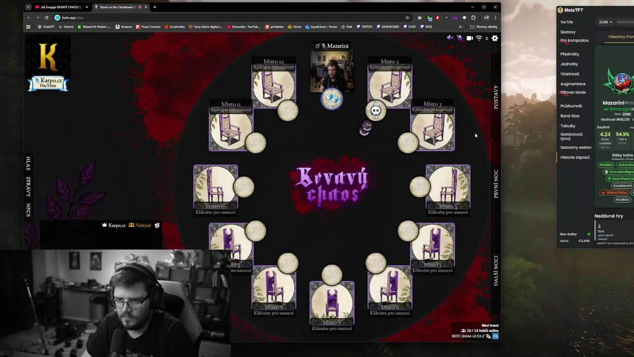
Task: Open the settings gear in the game
Action: [x=495, y=38]
